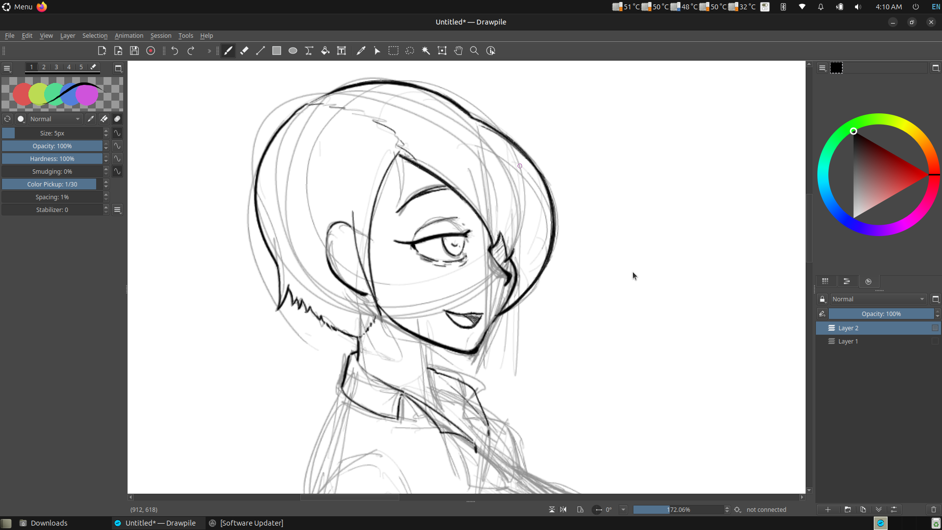
Task: Open the brush blend mode Normal dropdown
Action: (x=55, y=119)
